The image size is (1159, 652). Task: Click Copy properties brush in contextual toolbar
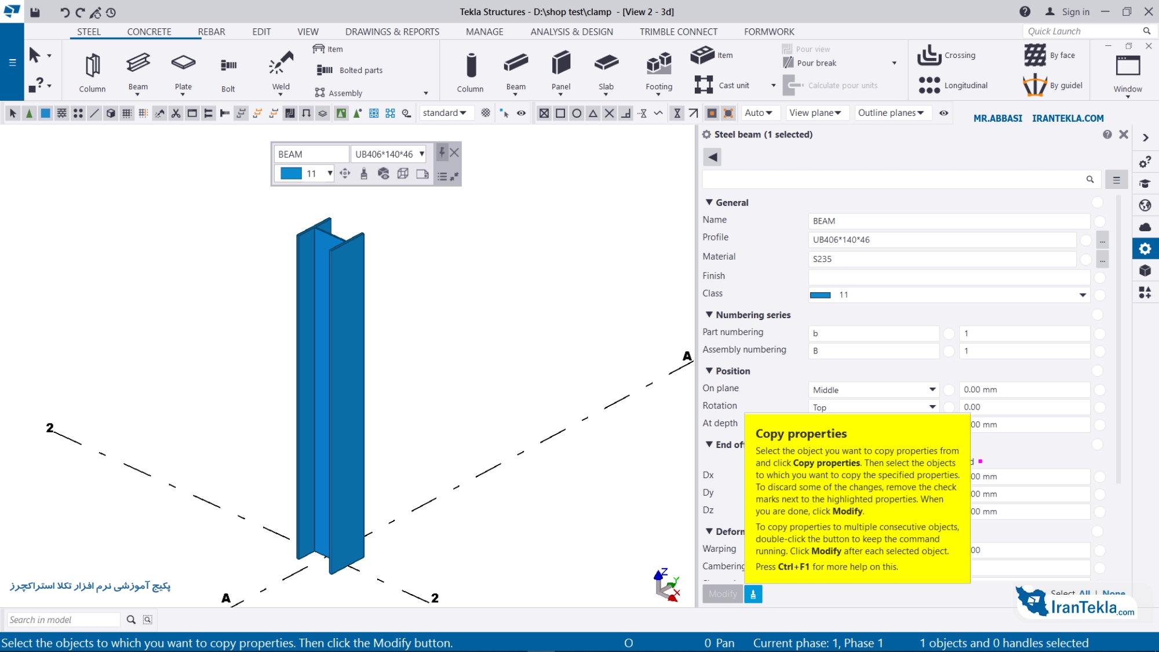coord(364,174)
